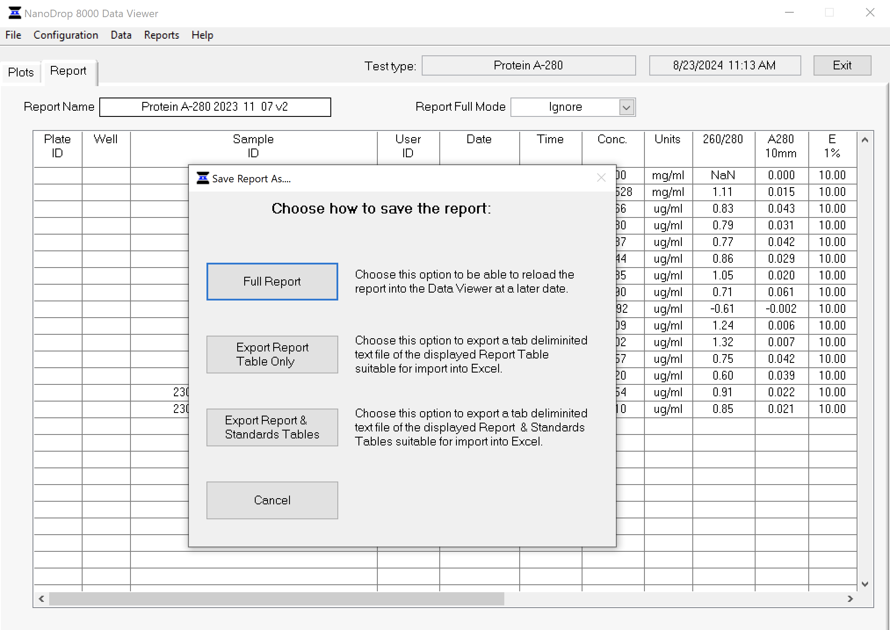Click the horizontal scroll right arrow
Image resolution: width=890 pixels, height=630 pixels.
pyautogui.click(x=850, y=599)
